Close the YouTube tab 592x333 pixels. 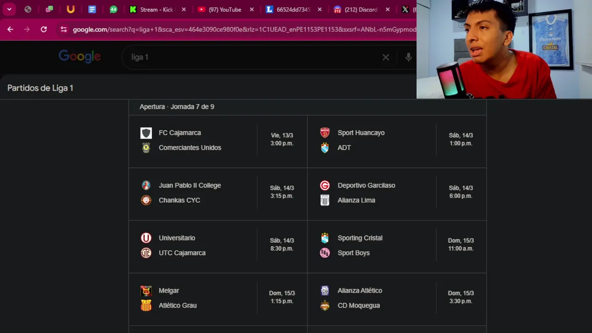(x=252, y=9)
